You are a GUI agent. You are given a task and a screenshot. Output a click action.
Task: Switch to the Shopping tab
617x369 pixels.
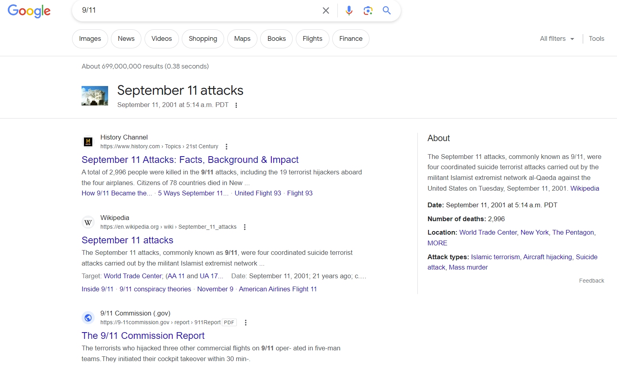coord(203,39)
